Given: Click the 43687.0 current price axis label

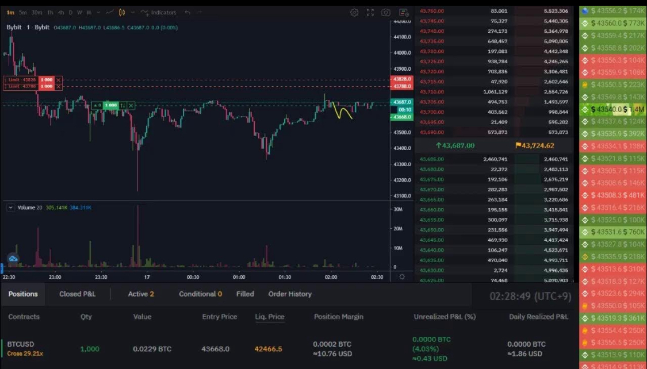Looking at the screenshot, I should pos(401,102).
